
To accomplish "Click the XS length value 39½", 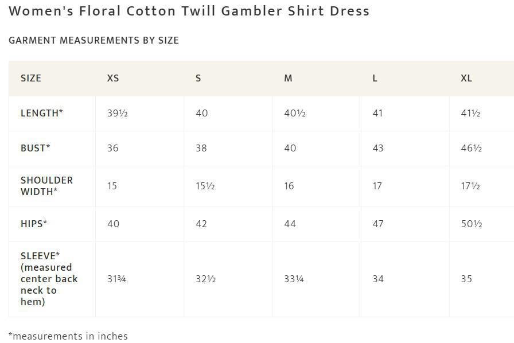I will 118,113.
